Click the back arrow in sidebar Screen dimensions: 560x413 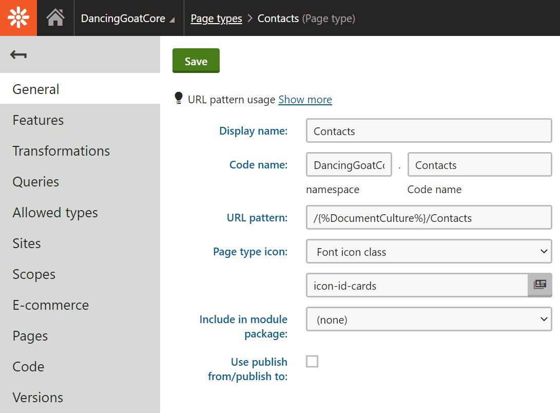pyautogui.click(x=18, y=54)
